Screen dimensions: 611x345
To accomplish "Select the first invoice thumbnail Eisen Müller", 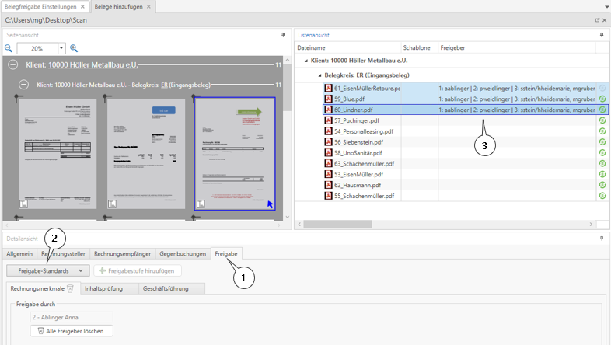I will pos(58,153).
